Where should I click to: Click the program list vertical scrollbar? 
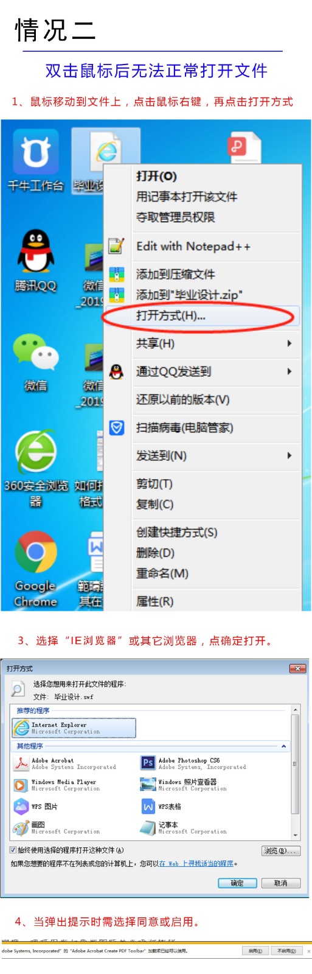point(296,772)
